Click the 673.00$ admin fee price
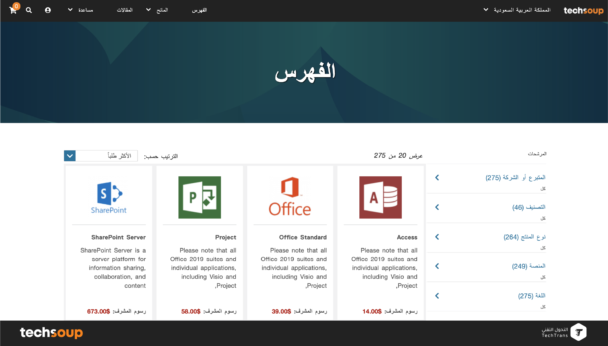The width and height of the screenshot is (608, 346). (99, 311)
